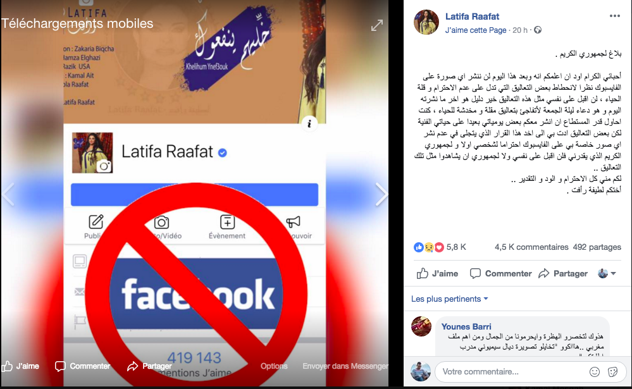Like the post with J'aime in sidebar
The image size is (632, 389).
tap(437, 273)
